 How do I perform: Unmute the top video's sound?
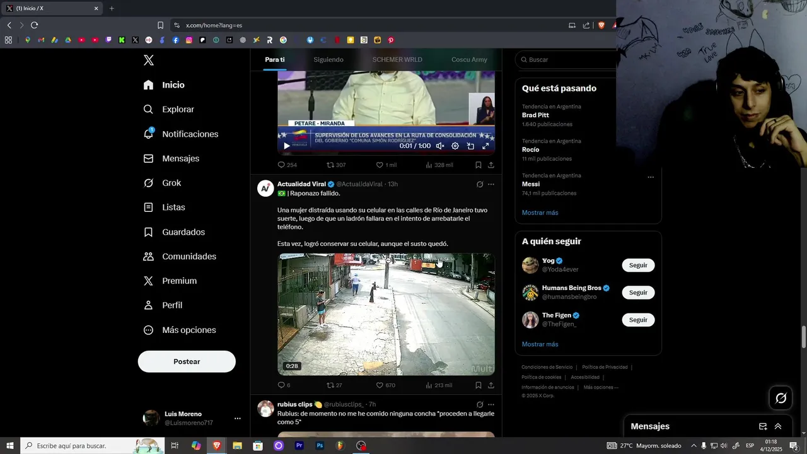[440, 146]
